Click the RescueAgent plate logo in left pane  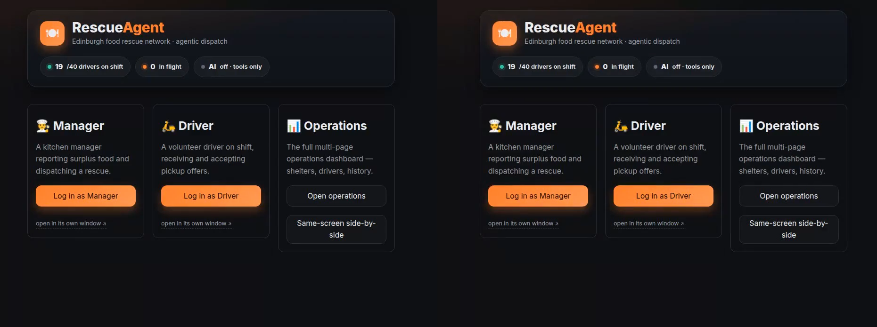52,33
